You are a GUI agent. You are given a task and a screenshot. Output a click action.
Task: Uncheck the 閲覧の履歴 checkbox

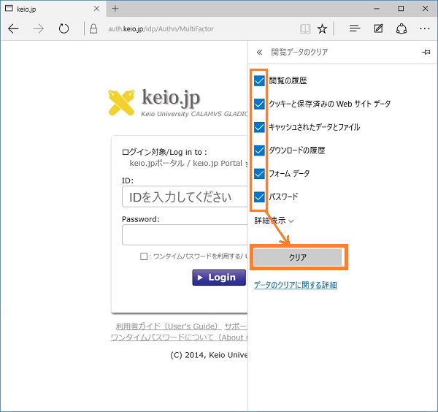coord(259,80)
